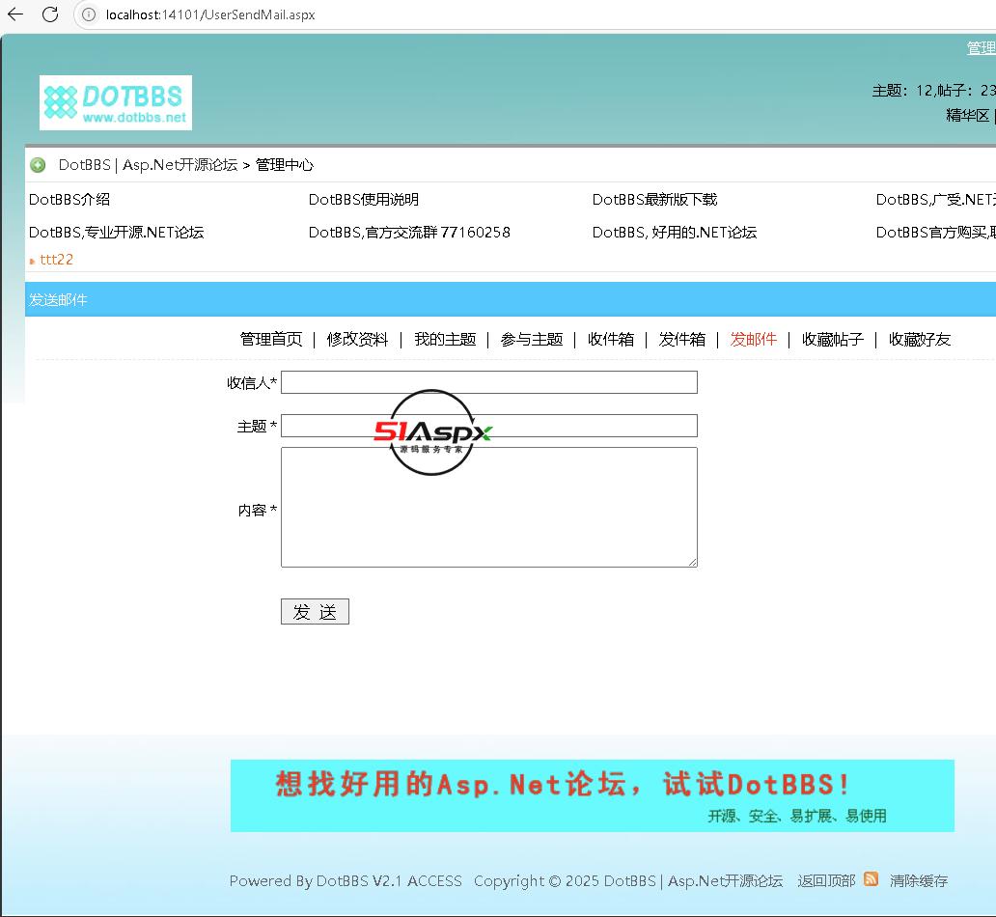
Task: Select 发邮件 send mail tab
Action: [754, 340]
